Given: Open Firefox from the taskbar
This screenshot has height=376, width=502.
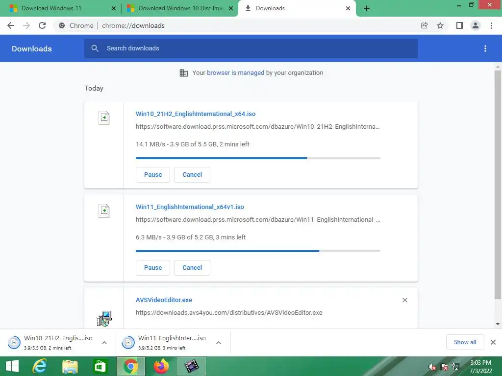Looking at the screenshot, I should coord(161,366).
